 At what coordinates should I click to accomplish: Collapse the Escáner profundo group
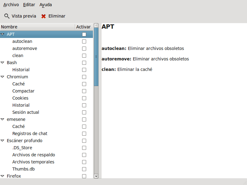coord(2,141)
